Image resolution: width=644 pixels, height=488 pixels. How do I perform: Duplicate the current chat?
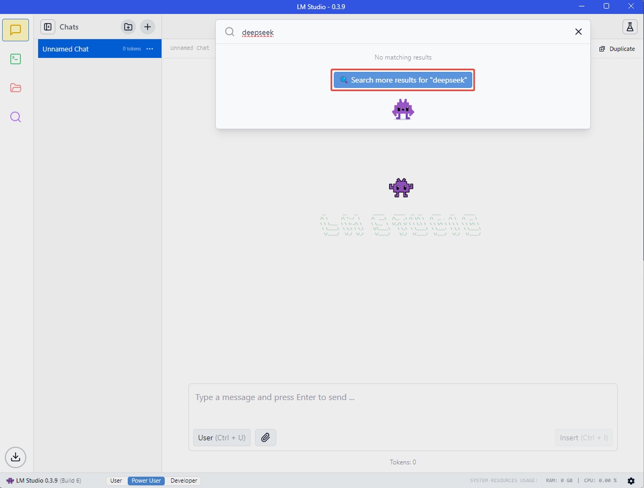[617, 49]
